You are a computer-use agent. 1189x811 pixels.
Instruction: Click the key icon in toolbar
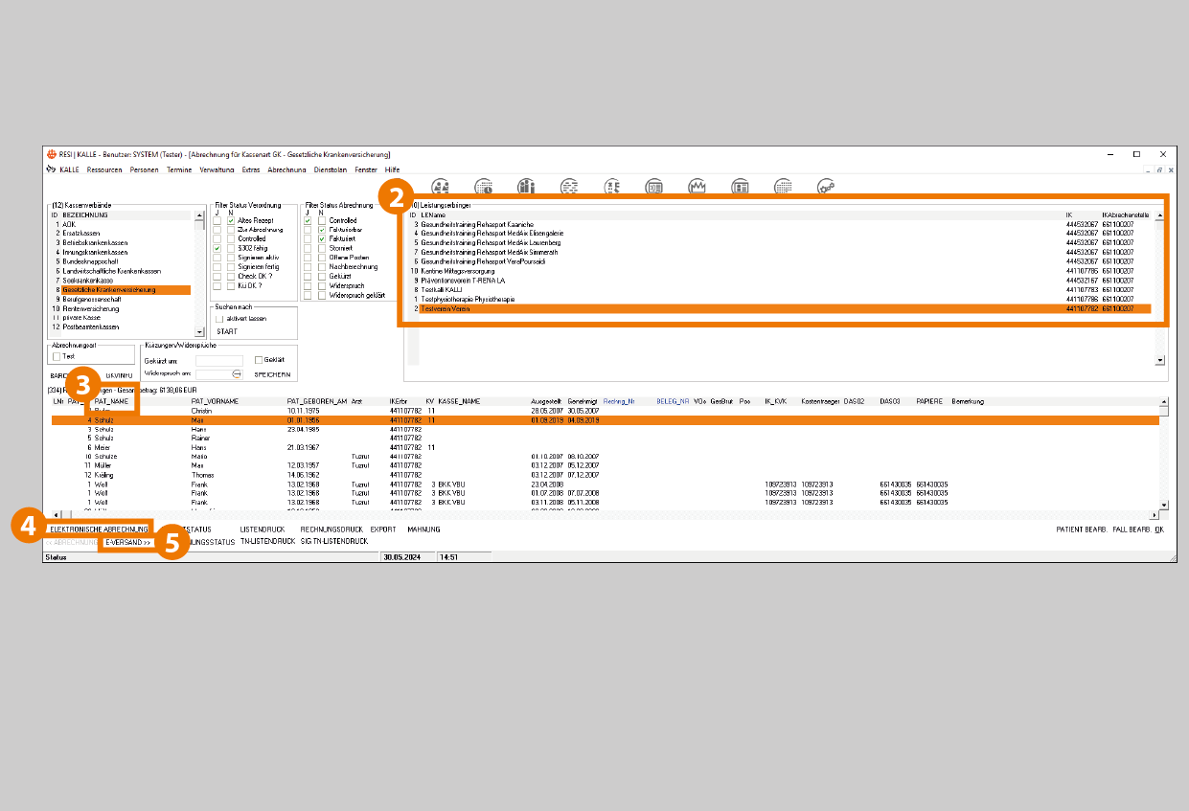point(826,187)
